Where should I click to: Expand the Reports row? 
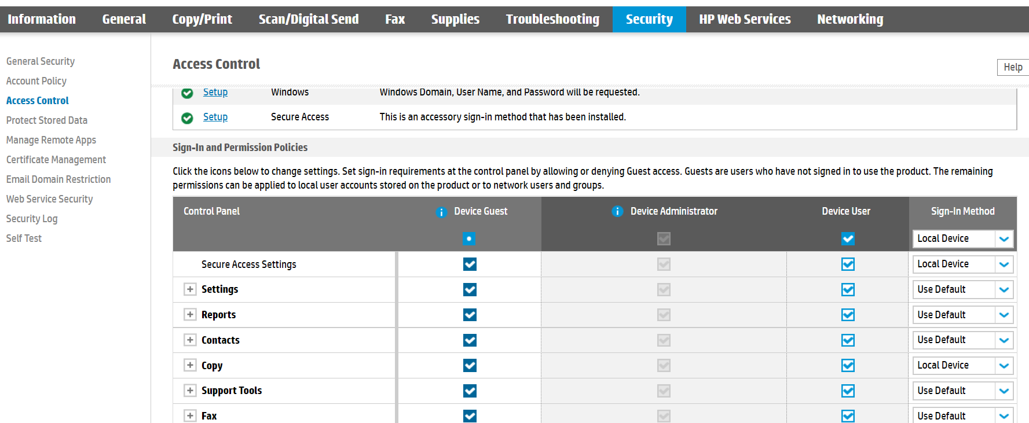pos(190,314)
